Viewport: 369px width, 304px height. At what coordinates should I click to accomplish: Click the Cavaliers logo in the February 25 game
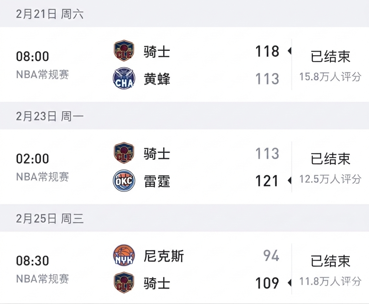coord(123,283)
